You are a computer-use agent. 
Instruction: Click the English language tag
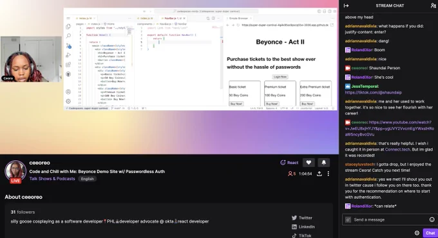(x=87, y=179)
